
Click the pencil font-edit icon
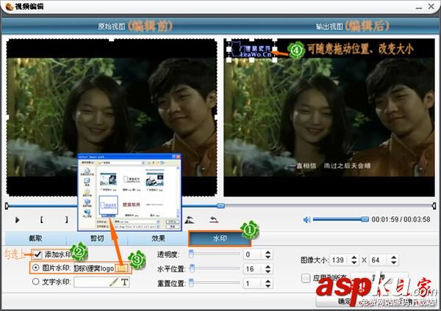point(114,282)
